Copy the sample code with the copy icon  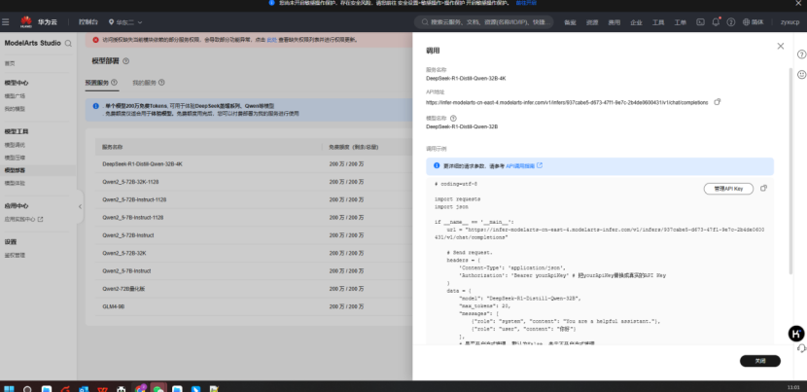pos(763,189)
